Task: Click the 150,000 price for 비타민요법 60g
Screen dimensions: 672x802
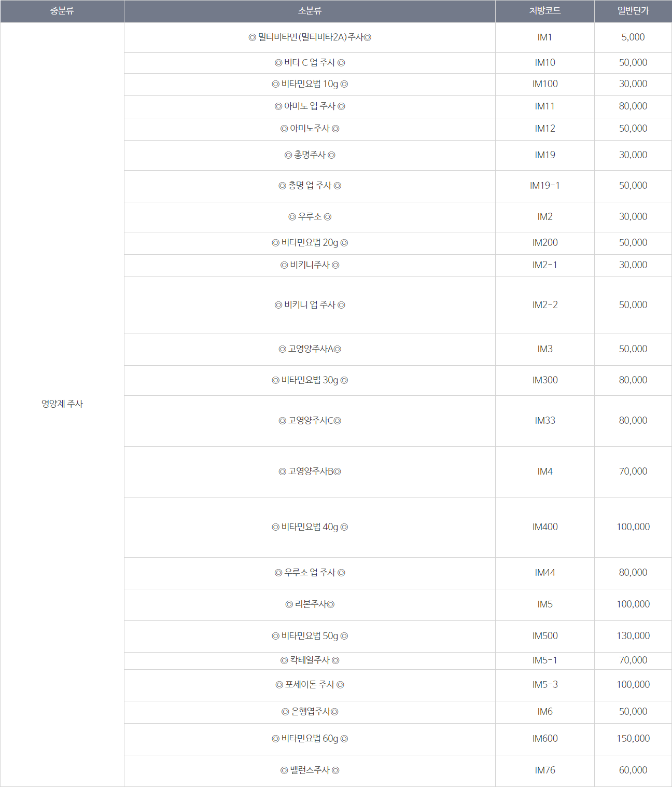Action: click(x=633, y=739)
